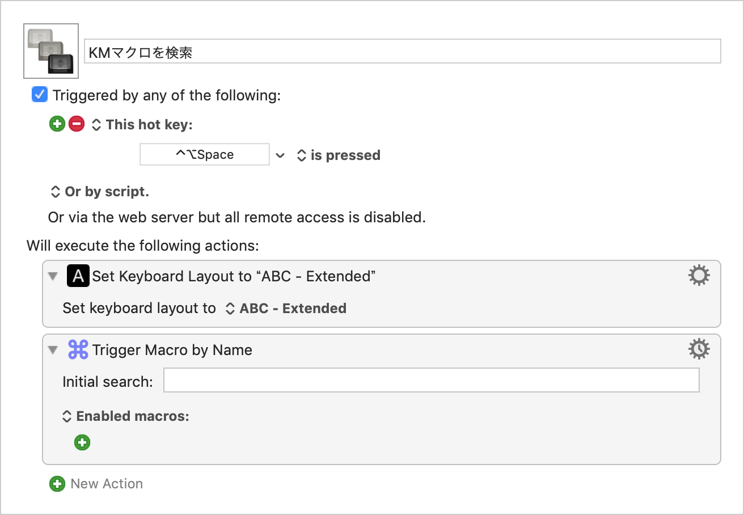
Task: Choose keyboard layout ABC - Extended popup
Action: pos(286,309)
